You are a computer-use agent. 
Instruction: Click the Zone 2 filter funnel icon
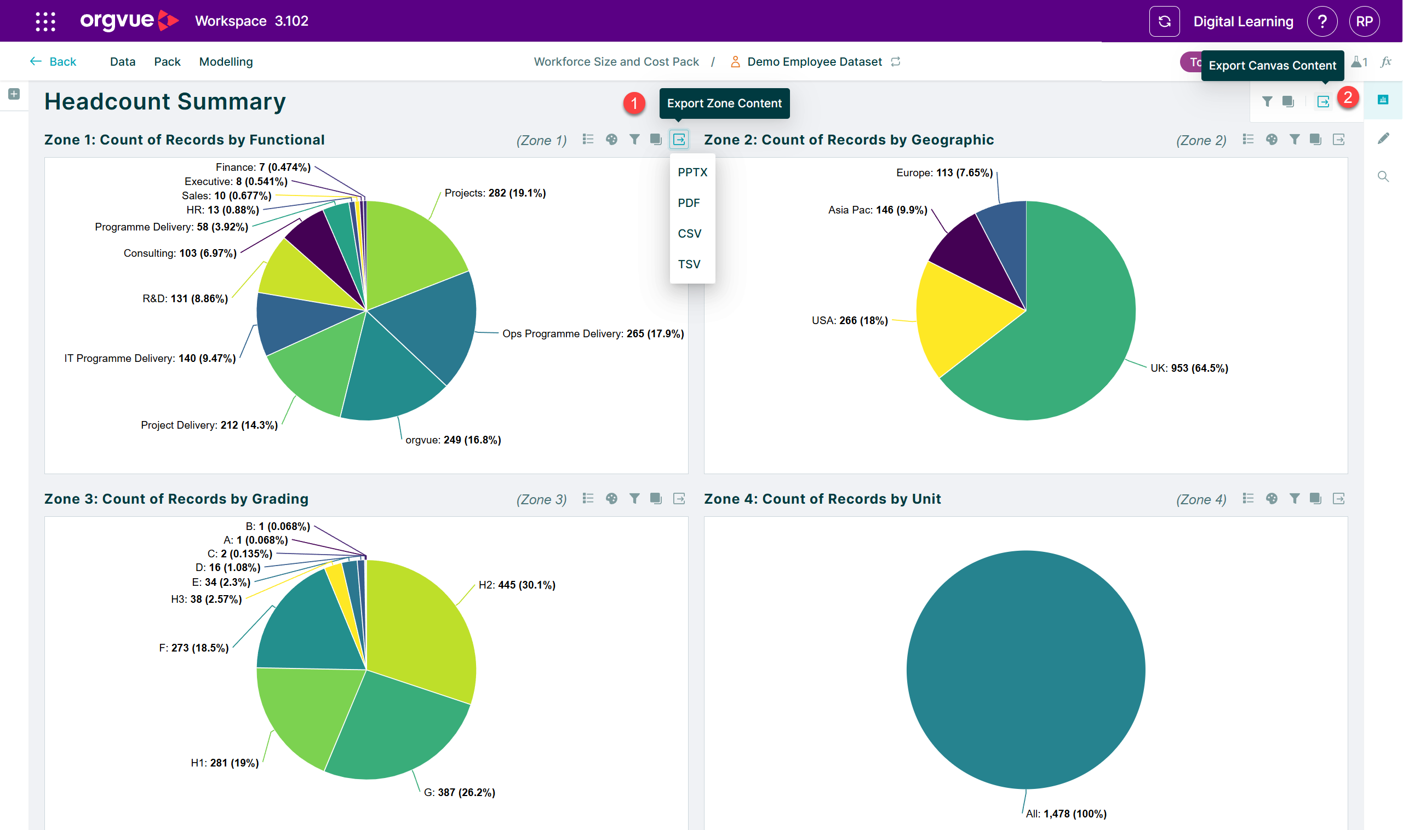coord(1294,139)
